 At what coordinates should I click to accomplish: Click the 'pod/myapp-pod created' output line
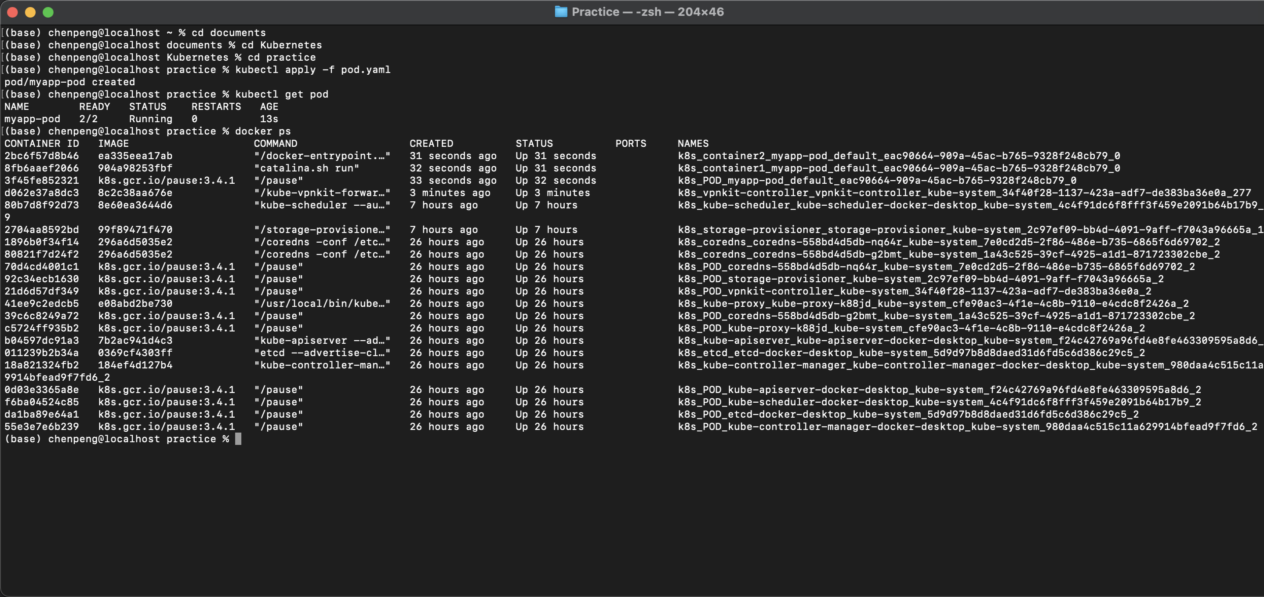tap(70, 82)
